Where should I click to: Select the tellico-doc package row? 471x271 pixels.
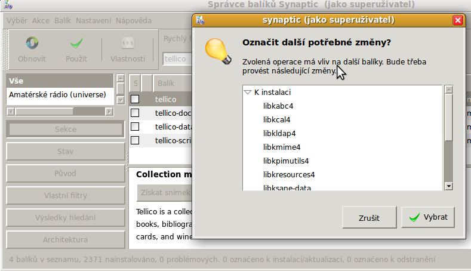161,113
